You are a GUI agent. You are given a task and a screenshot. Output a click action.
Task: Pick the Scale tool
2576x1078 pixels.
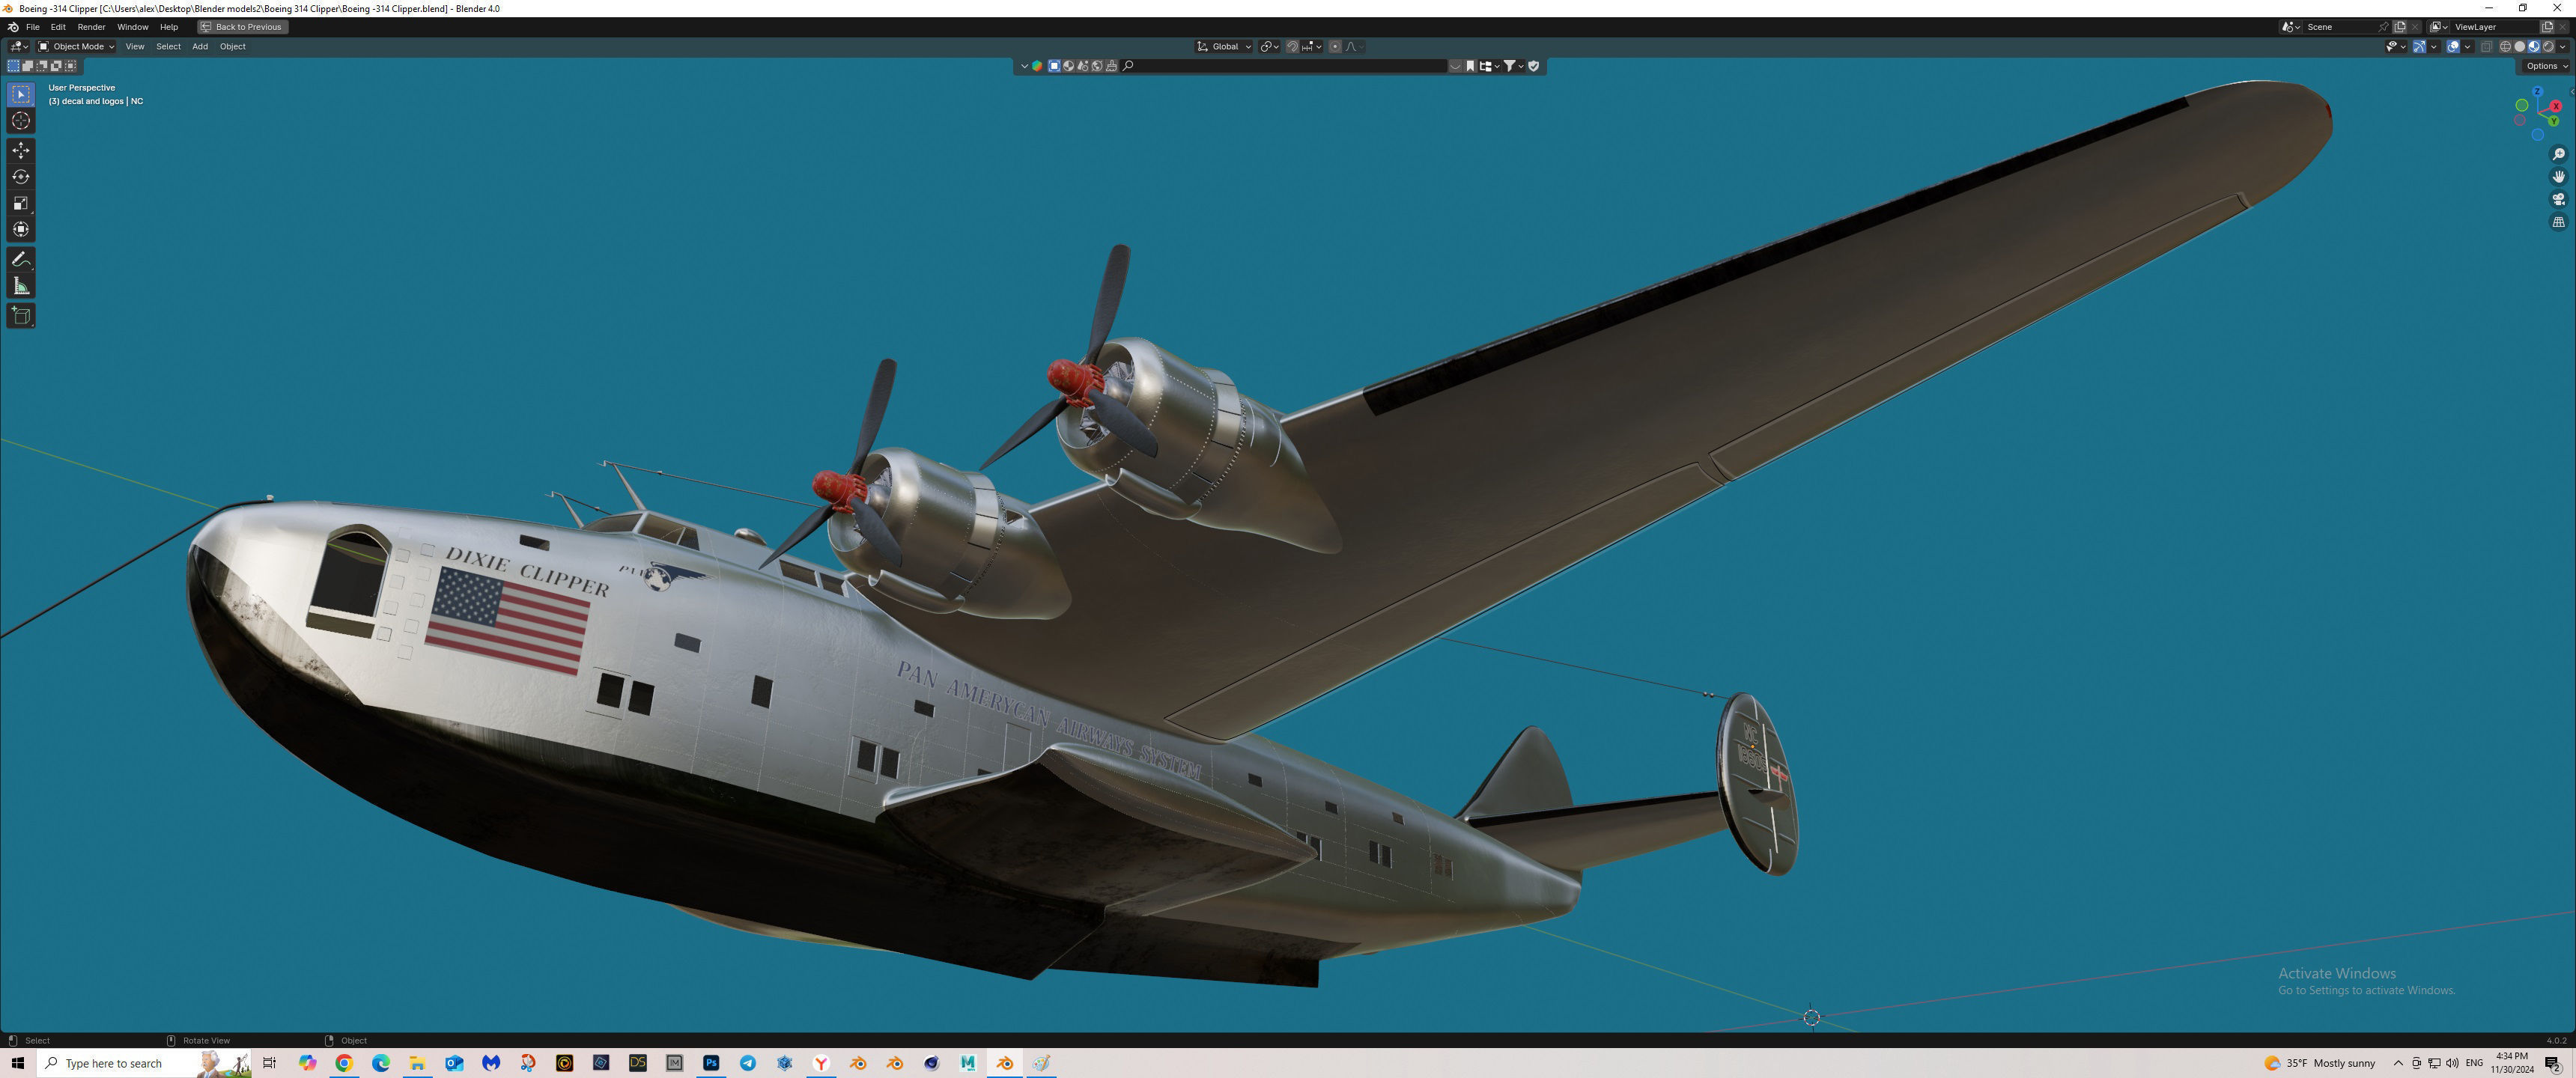click(21, 203)
